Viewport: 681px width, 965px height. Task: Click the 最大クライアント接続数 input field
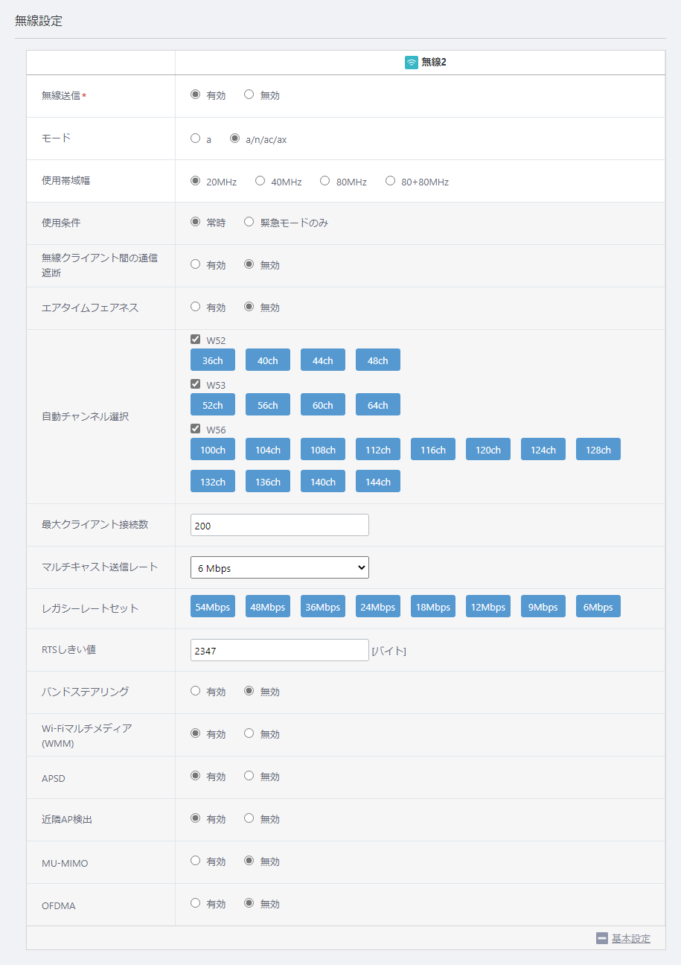[x=280, y=525]
